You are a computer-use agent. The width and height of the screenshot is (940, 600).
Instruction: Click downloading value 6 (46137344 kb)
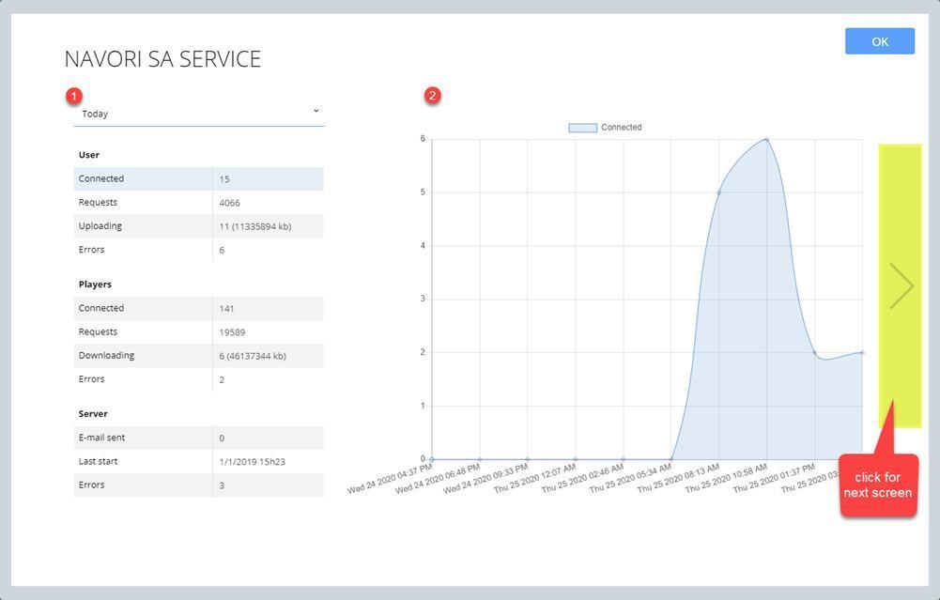click(x=253, y=356)
